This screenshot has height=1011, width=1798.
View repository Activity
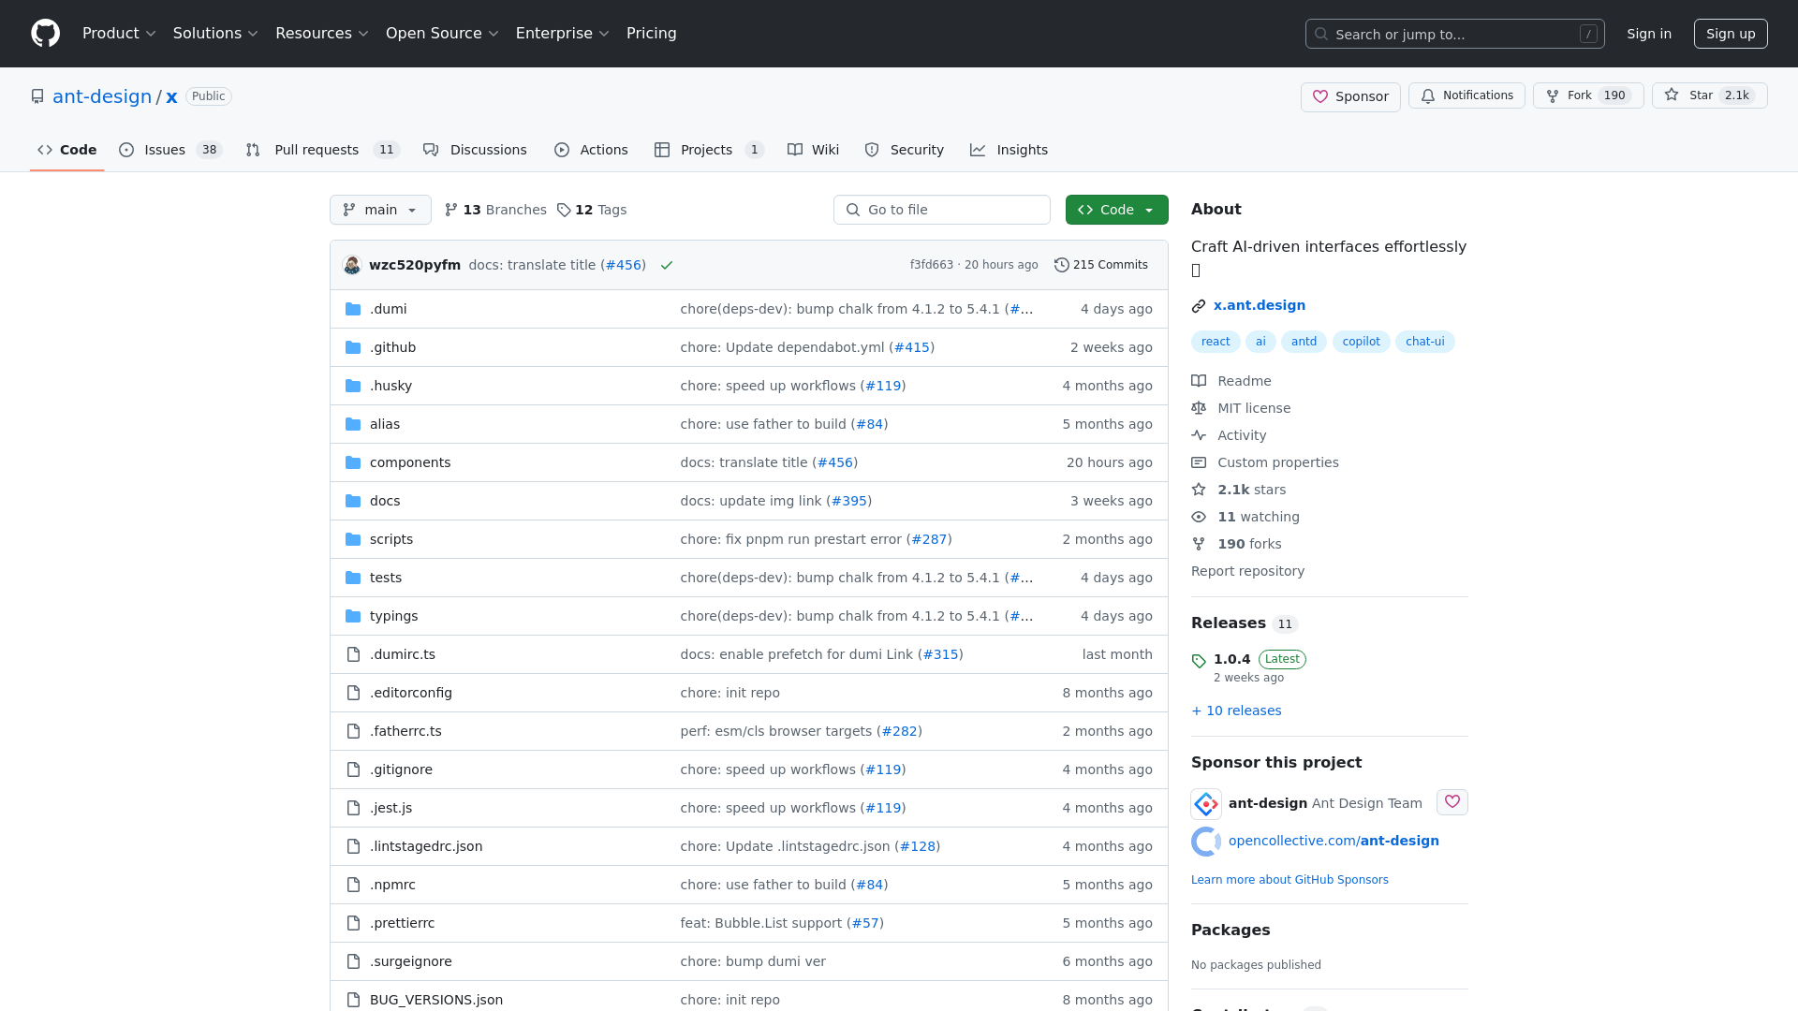click(1229, 435)
